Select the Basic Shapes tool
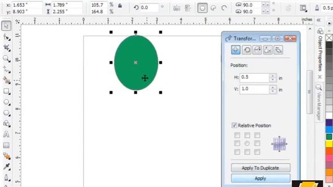 tap(6, 124)
